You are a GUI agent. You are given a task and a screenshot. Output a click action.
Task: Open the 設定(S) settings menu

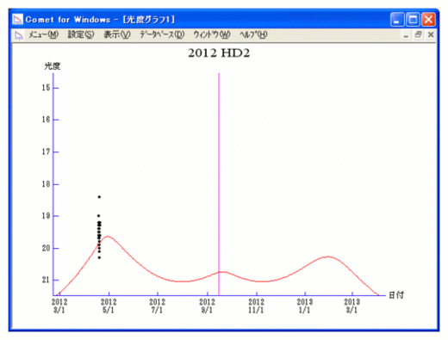click(x=81, y=34)
